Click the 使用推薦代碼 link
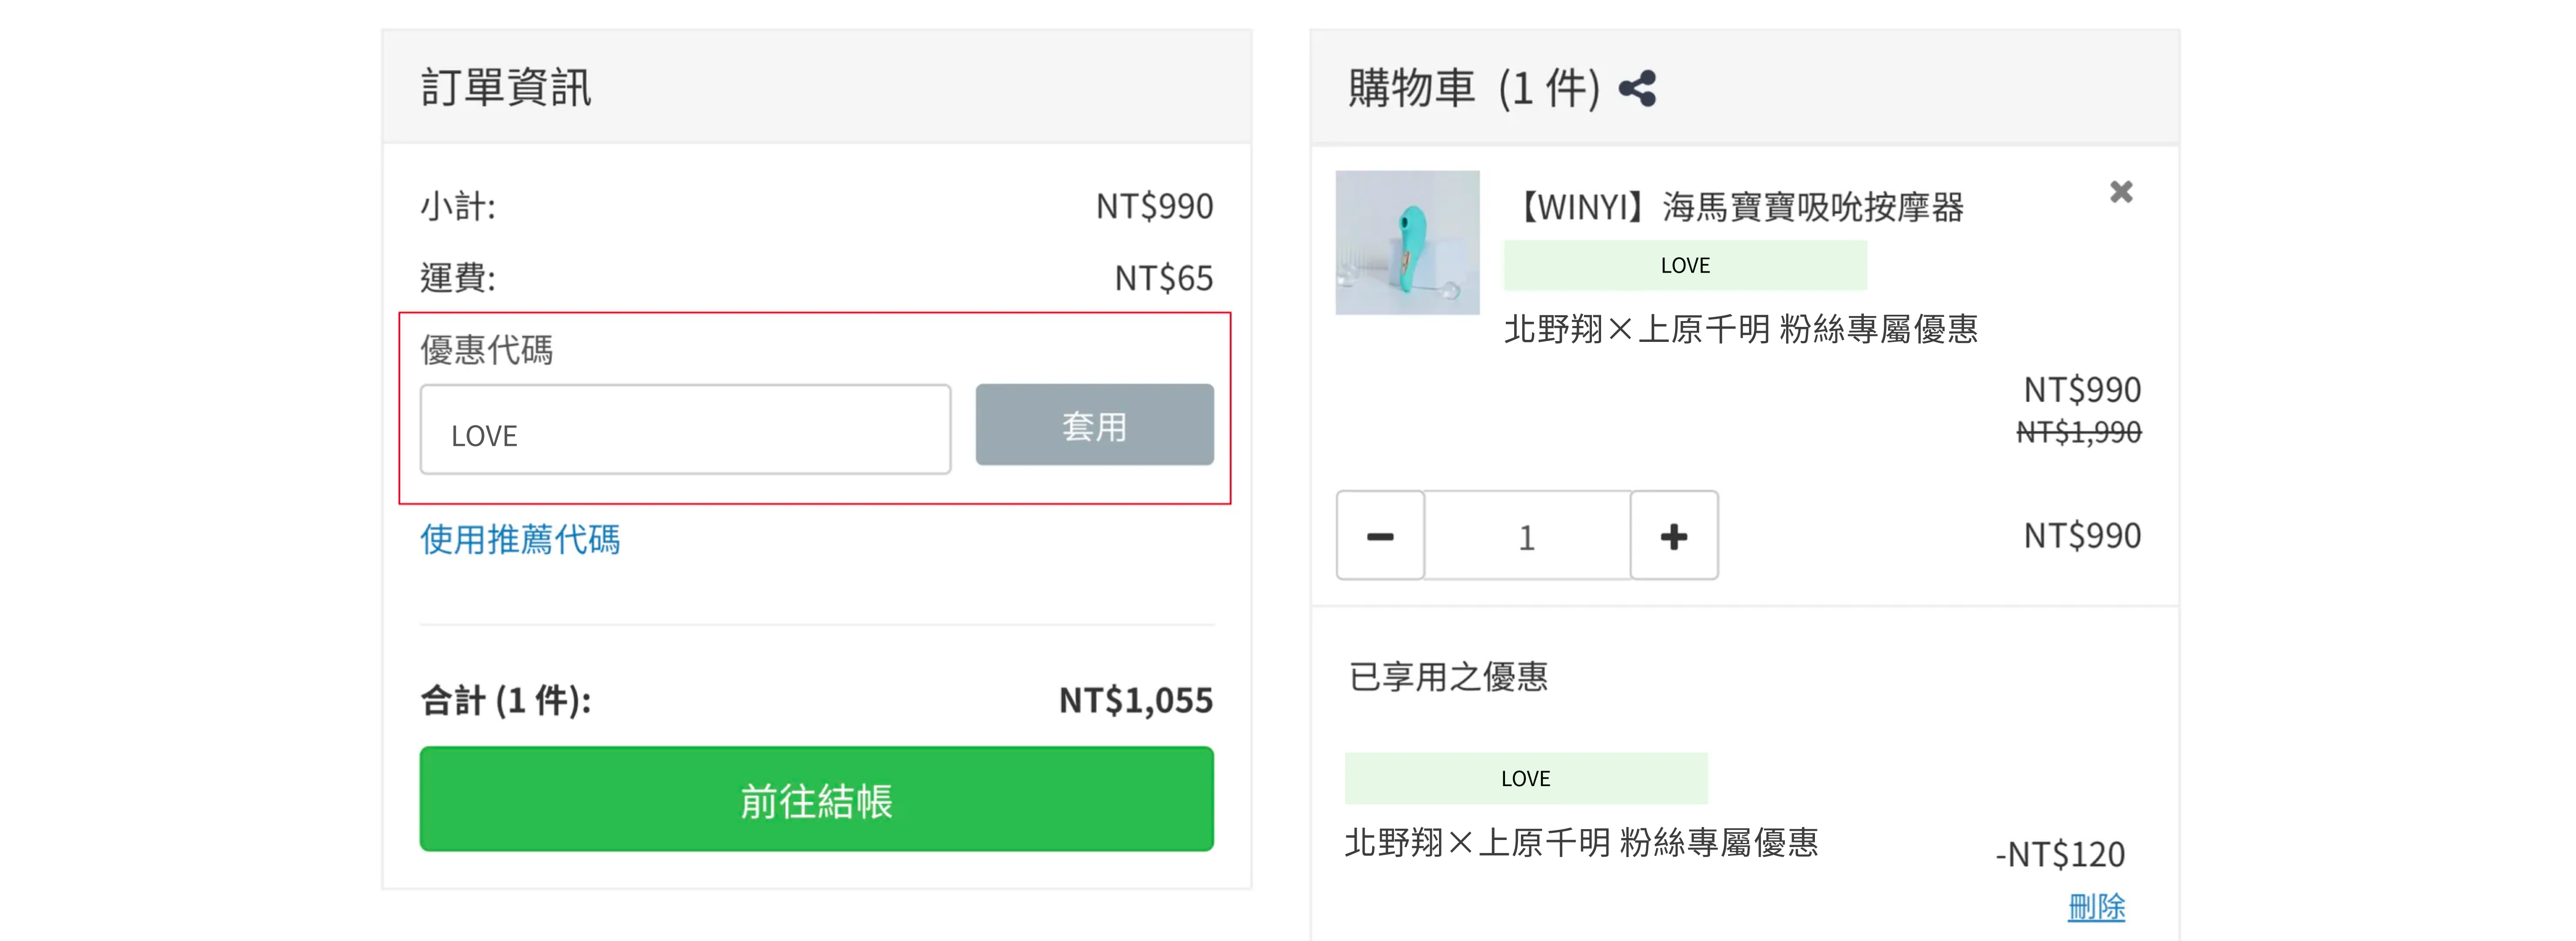 click(x=520, y=540)
